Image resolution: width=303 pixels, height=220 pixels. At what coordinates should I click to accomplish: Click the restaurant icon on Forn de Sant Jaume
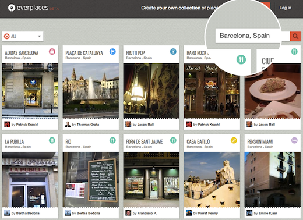coord(173,140)
